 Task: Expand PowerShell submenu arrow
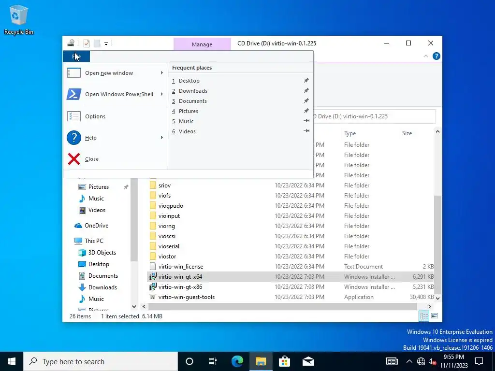pos(161,94)
